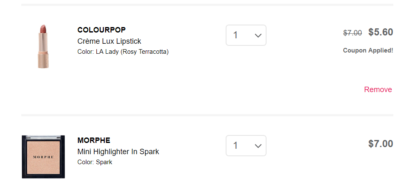405x195 pixels.
Task: Click the $7.00 Morphe highlighter price
Action: (x=380, y=144)
